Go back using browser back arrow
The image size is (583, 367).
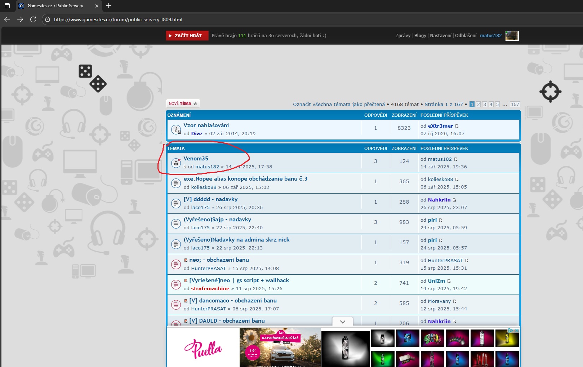(x=7, y=19)
